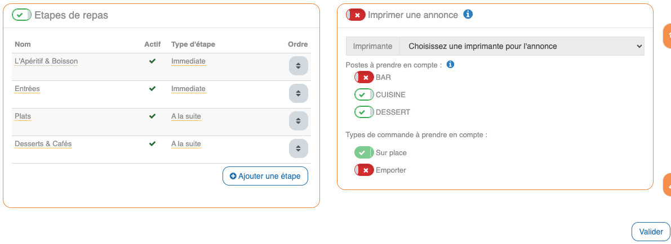The width and height of the screenshot is (671, 244).
Task: Toggle the Etapes de repas switch
Action: coord(22,15)
